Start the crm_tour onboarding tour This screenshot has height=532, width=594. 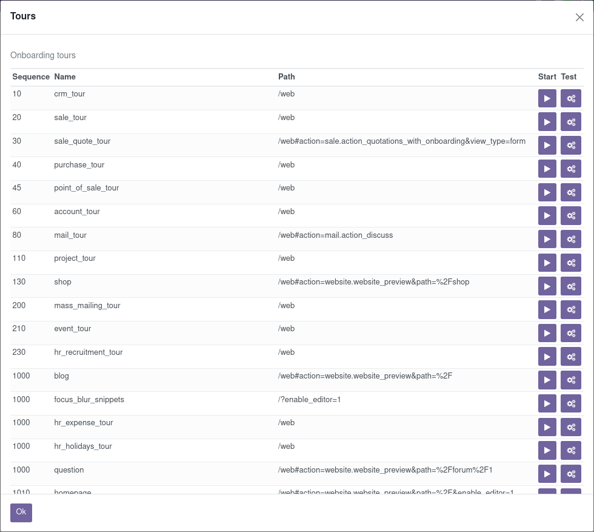[x=547, y=98]
